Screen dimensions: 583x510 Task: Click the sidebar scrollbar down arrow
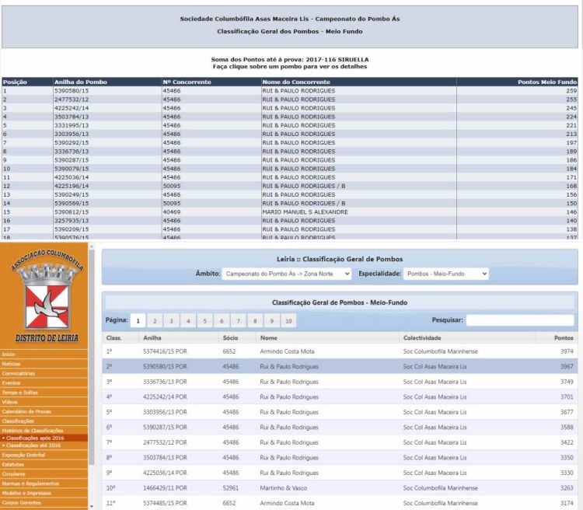(x=92, y=506)
